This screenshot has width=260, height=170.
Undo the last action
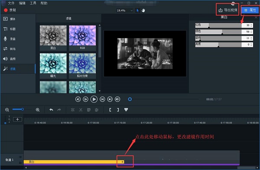(x=51, y=110)
